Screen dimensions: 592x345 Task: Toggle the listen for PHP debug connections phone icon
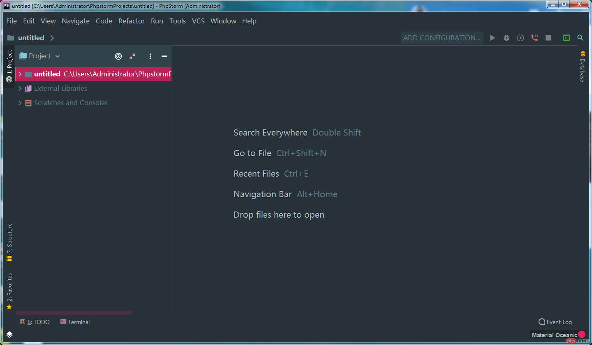pos(534,38)
